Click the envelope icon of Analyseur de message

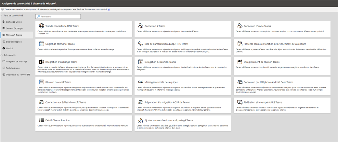4,61
